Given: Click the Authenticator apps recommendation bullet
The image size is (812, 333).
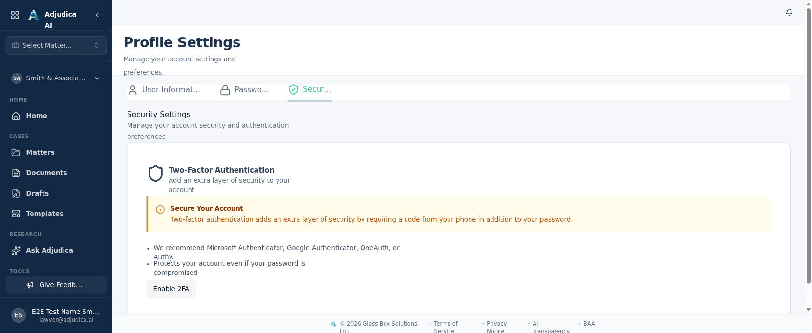Looking at the screenshot, I should (x=277, y=252).
